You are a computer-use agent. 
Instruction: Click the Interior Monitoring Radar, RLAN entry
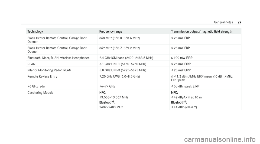click(x=49, y=70)
